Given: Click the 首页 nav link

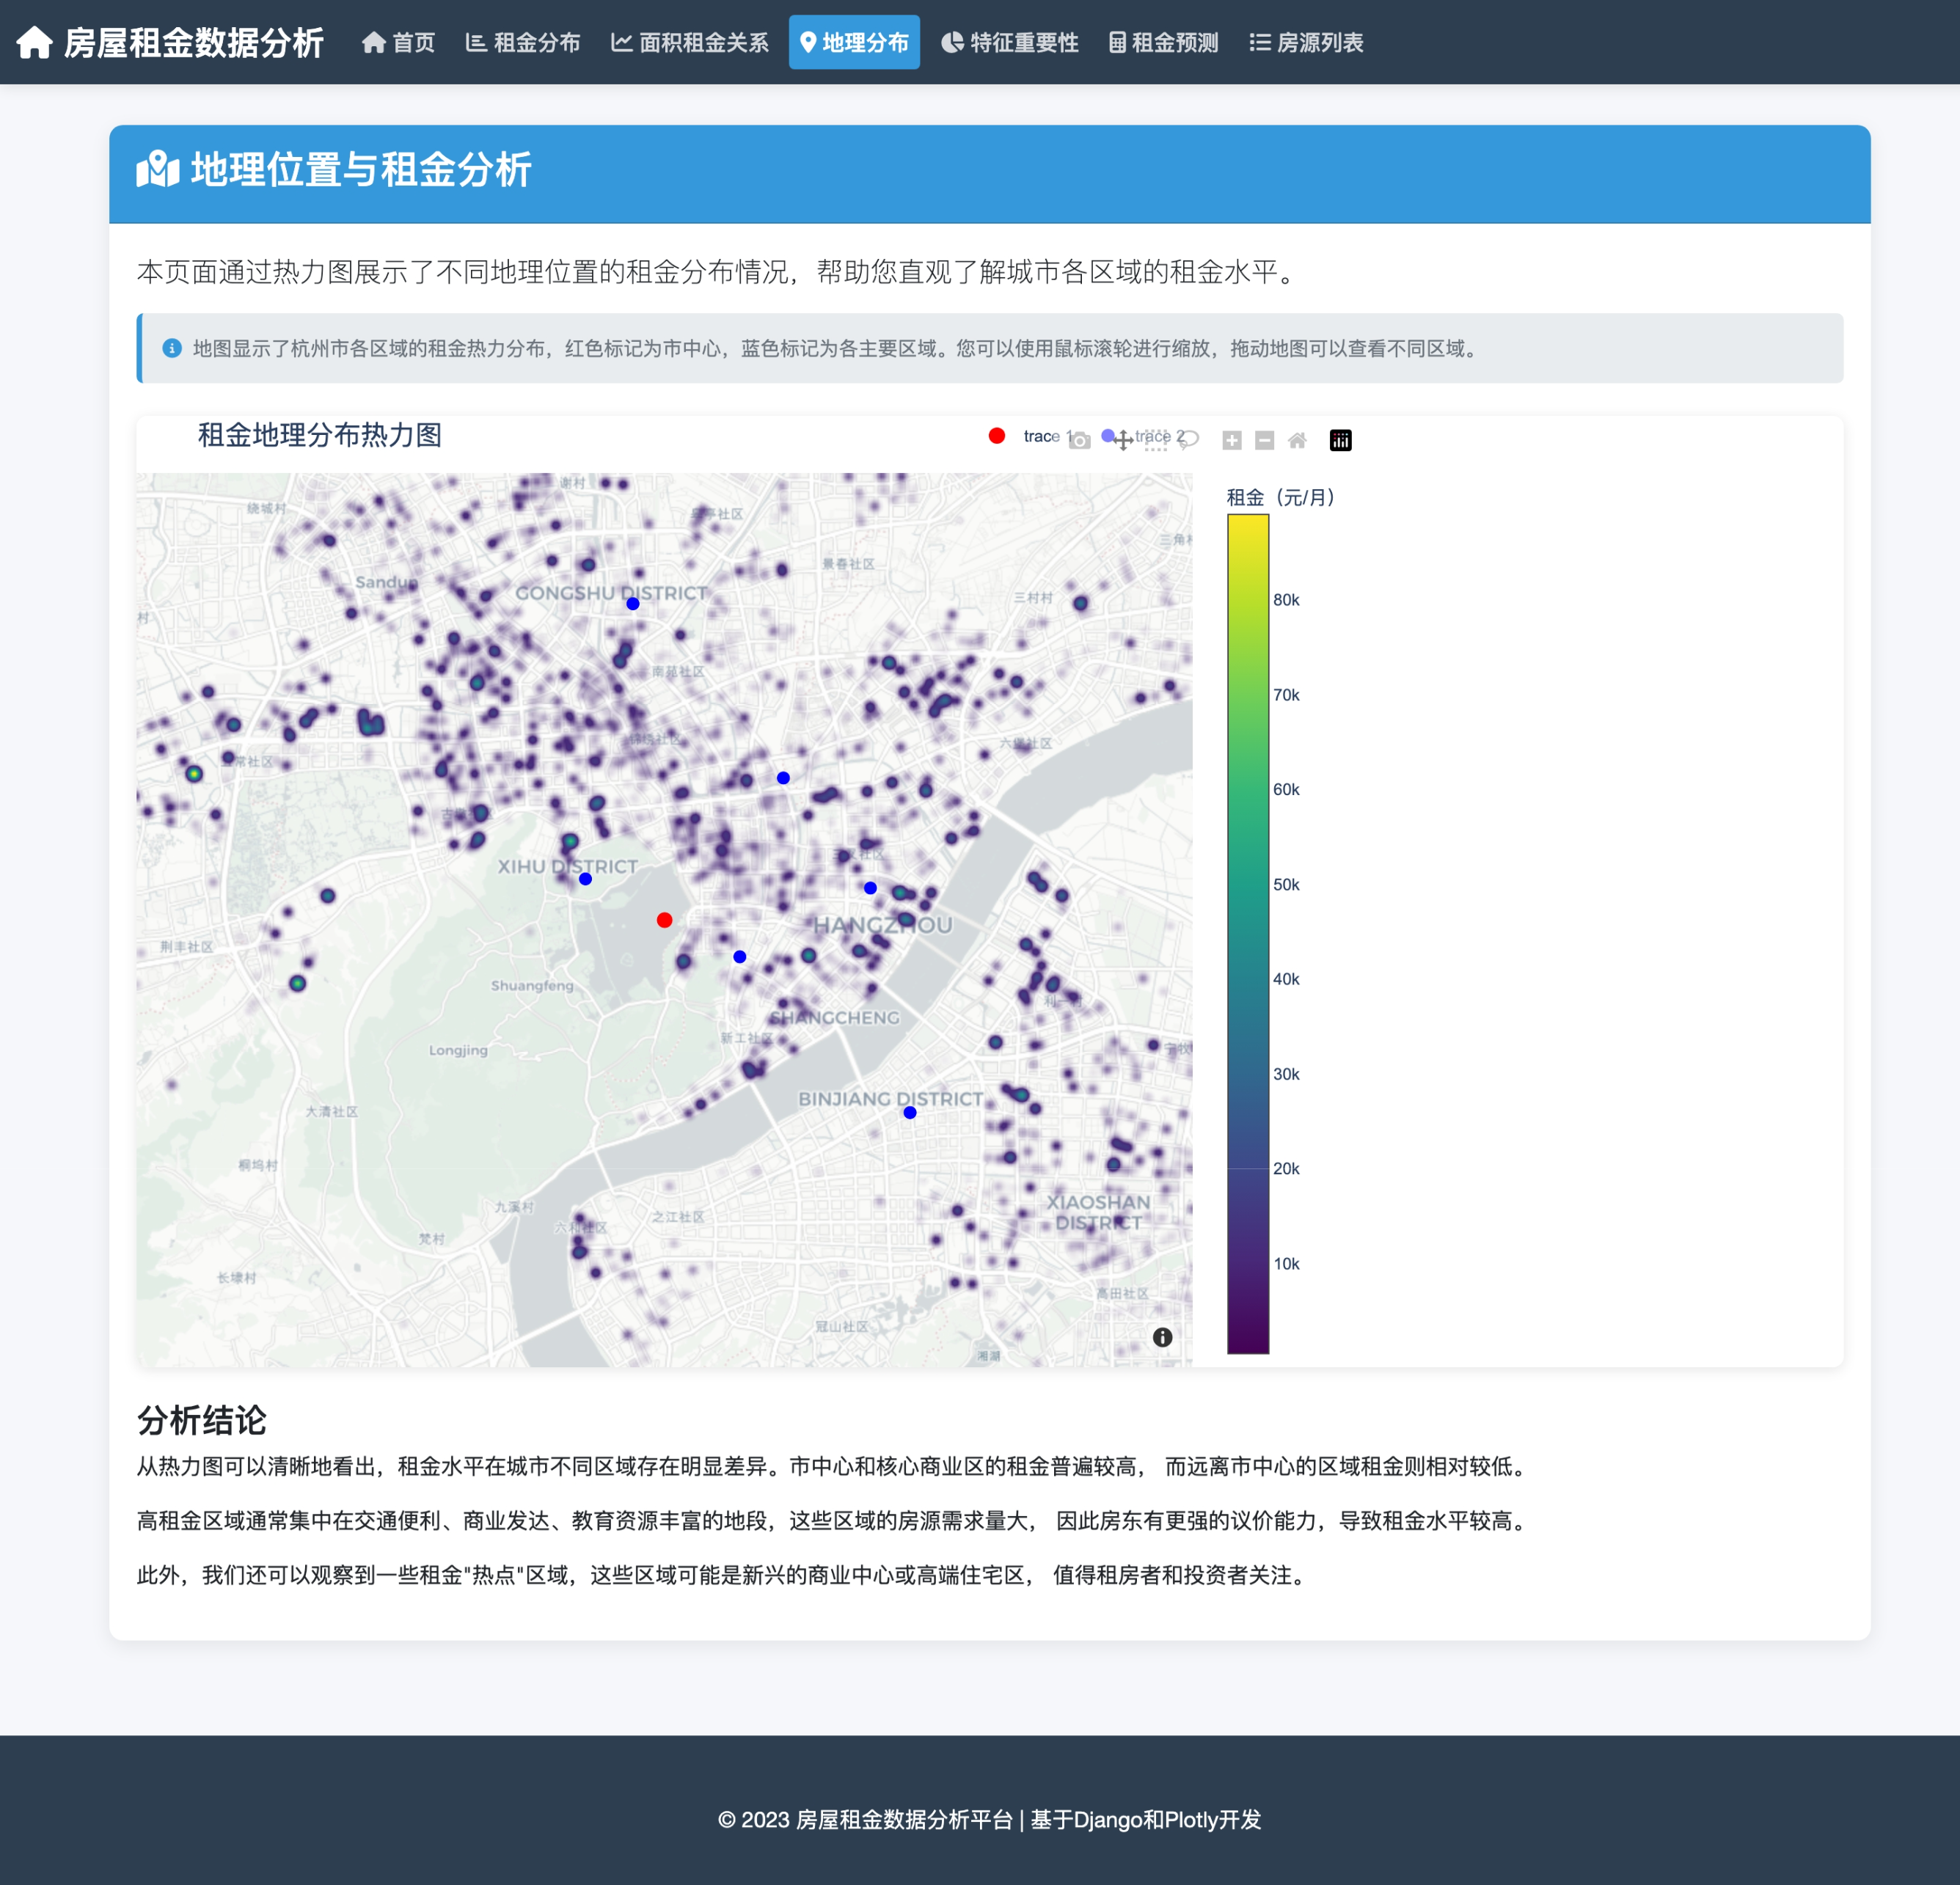Looking at the screenshot, I should (x=399, y=42).
